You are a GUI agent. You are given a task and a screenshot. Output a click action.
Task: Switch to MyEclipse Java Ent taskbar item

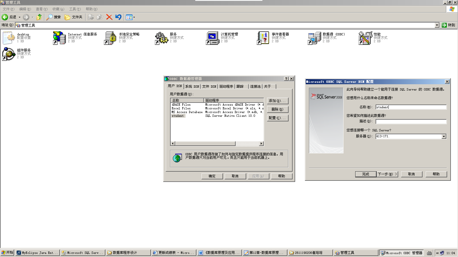click(37, 253)
